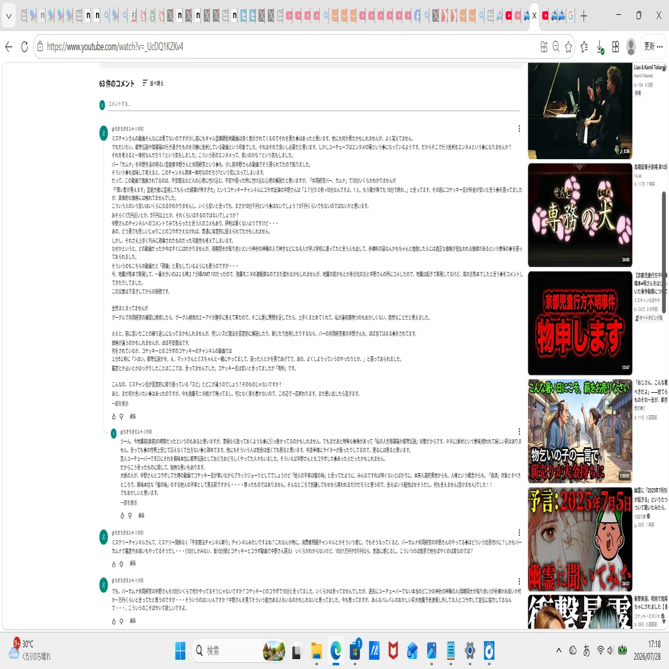The image size is (669, 669).
Task: Open the commenter avatar of first comment
Action: pyautogui.click(x=103, y=133)
